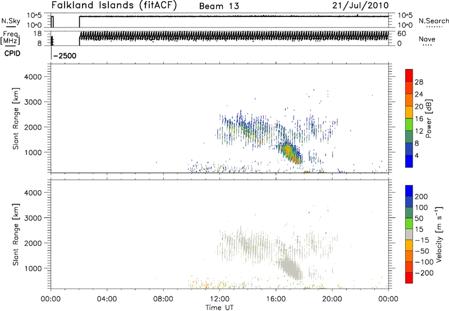Click red bottom segment of Velocity color bar
The height and width of the screenshot is (311, 449).
pos(409,278)
